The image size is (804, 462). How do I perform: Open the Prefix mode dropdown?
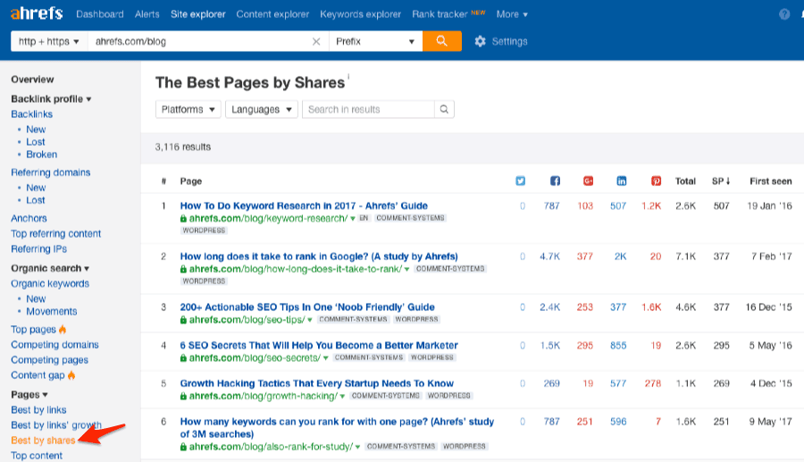(x=375, y=41)
